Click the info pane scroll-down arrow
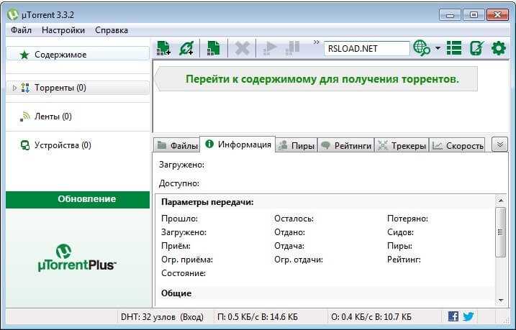 point(501,300)
